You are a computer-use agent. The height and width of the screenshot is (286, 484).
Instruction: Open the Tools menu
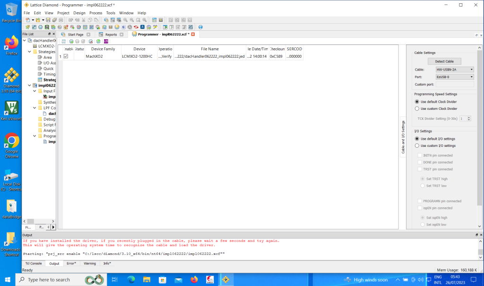pos(111,13)
